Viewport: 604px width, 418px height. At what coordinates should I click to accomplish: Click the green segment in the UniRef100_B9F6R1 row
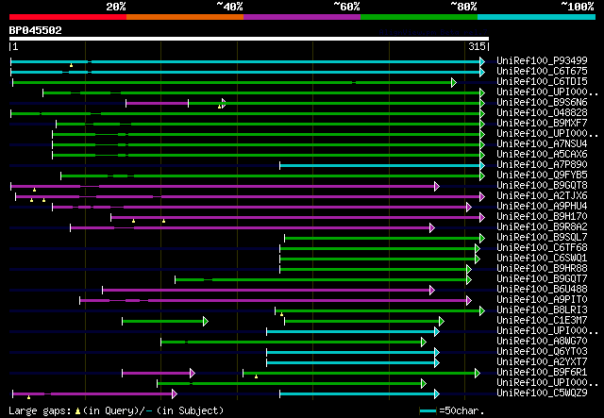361,374
